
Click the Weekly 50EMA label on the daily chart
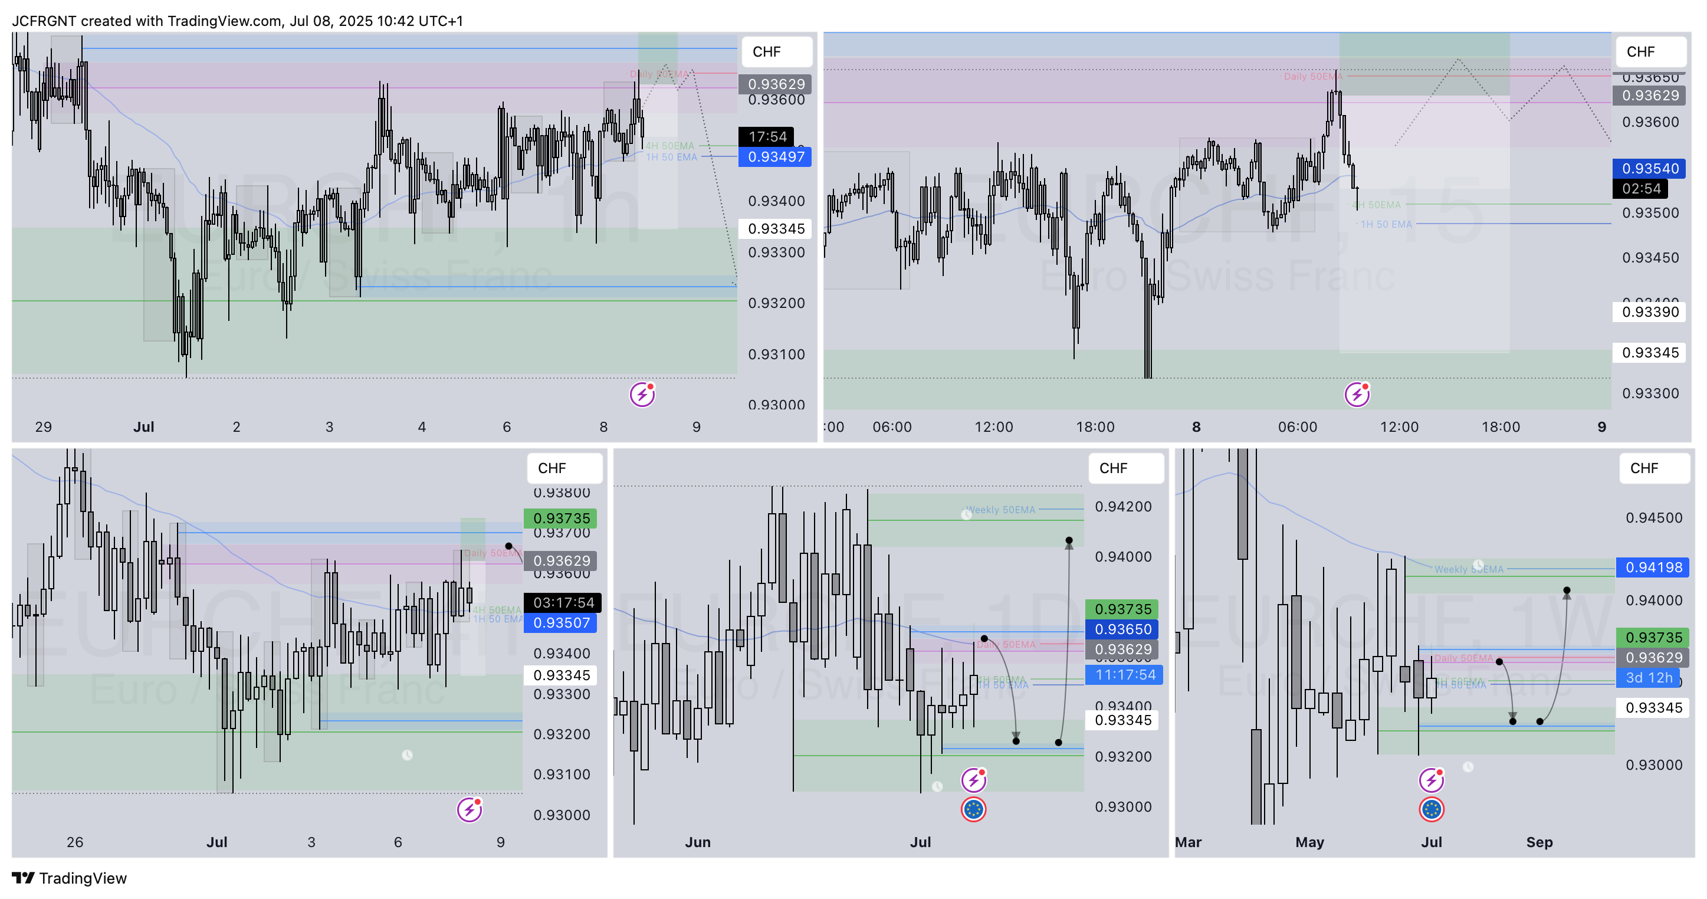coord(1000,510)
